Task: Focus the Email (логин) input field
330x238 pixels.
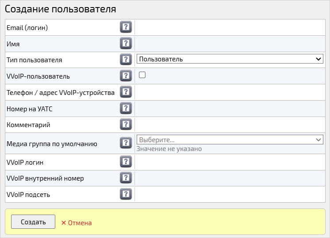Action: pos(230,27)
